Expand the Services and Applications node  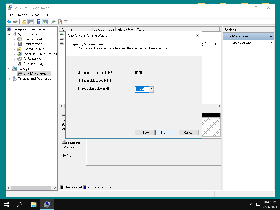tap(9, 79)
